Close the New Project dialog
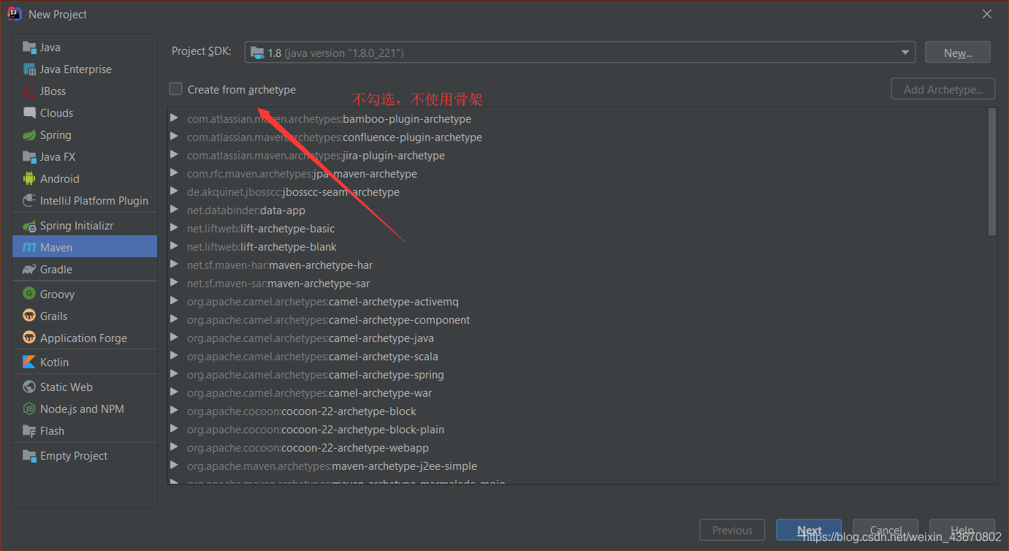Screen dimensions: 1009x551 coord(987,14)
